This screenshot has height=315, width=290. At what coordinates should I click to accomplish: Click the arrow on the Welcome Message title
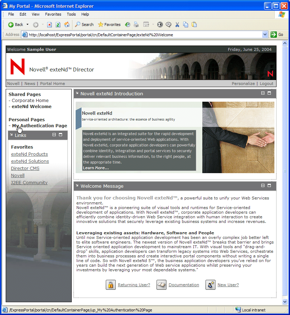coord(77,185)
